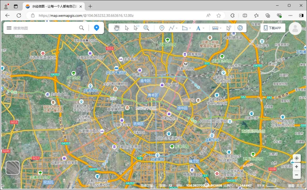Click the 凤凰山公园 park marker
The width and height of the screenshot is (307, 190).
(167, 40)
